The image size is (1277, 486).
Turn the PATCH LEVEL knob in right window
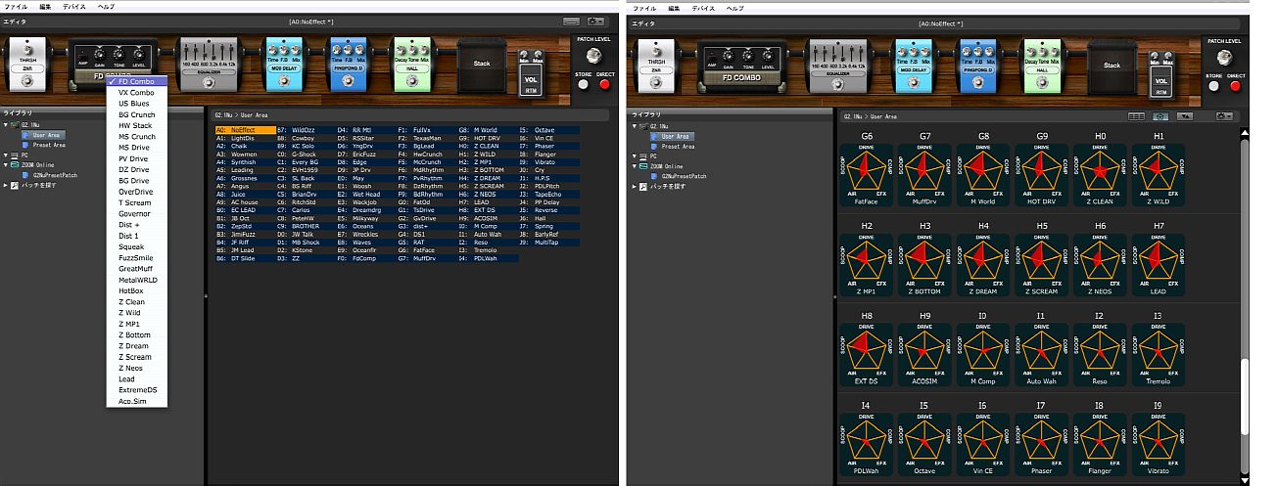pos(1224,58)
